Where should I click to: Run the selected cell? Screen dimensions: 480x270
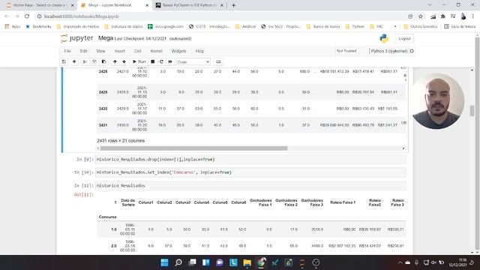(x=139, y=61)
